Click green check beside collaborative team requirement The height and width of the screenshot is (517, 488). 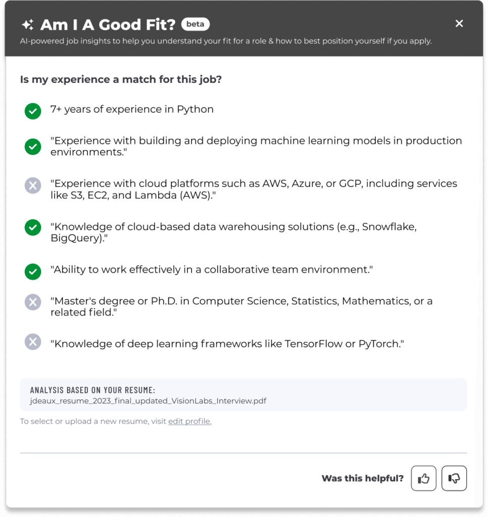33,272
